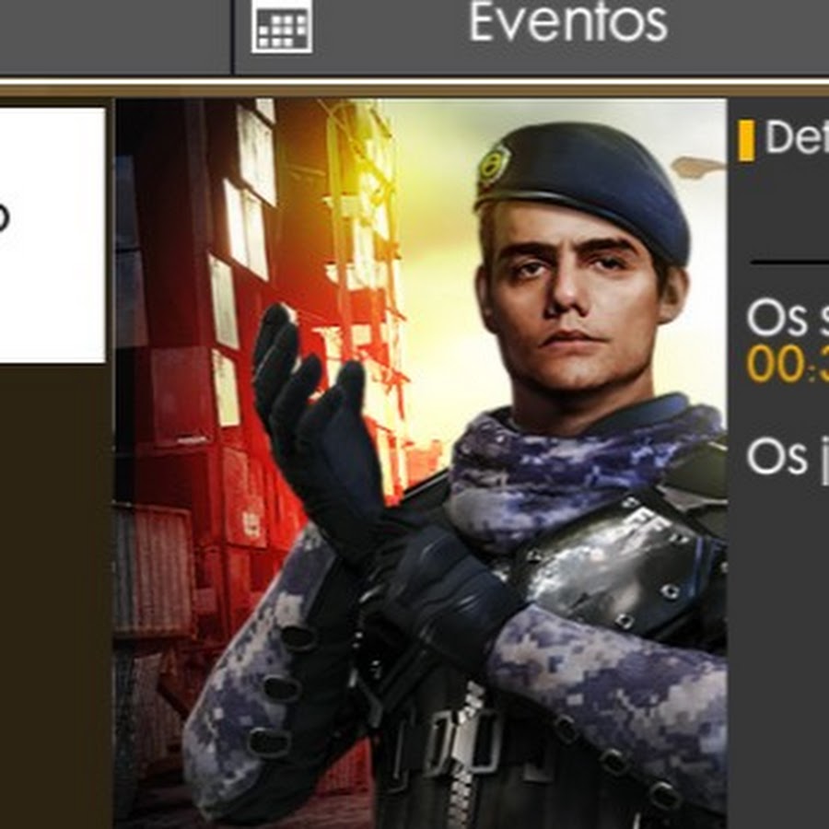This screenshot has height=829, width=829.
Task: Click the dark brown sidebar below the white panel
Action: pyautogui.click(x=55, y=596)
